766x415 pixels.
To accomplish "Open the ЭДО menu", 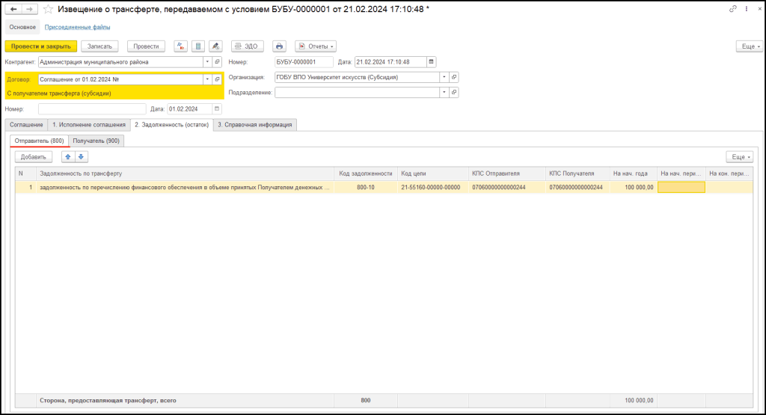I will click(246, 46).
